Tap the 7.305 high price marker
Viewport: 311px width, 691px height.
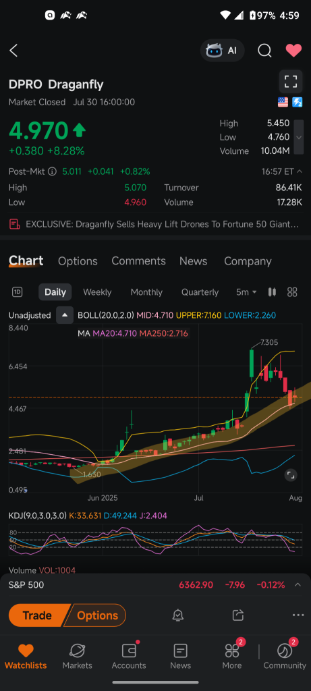(x=269, y=342)
